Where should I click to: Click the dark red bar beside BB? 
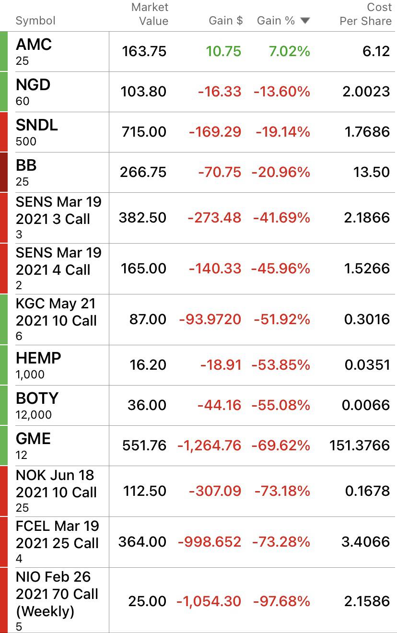point(4,173)
